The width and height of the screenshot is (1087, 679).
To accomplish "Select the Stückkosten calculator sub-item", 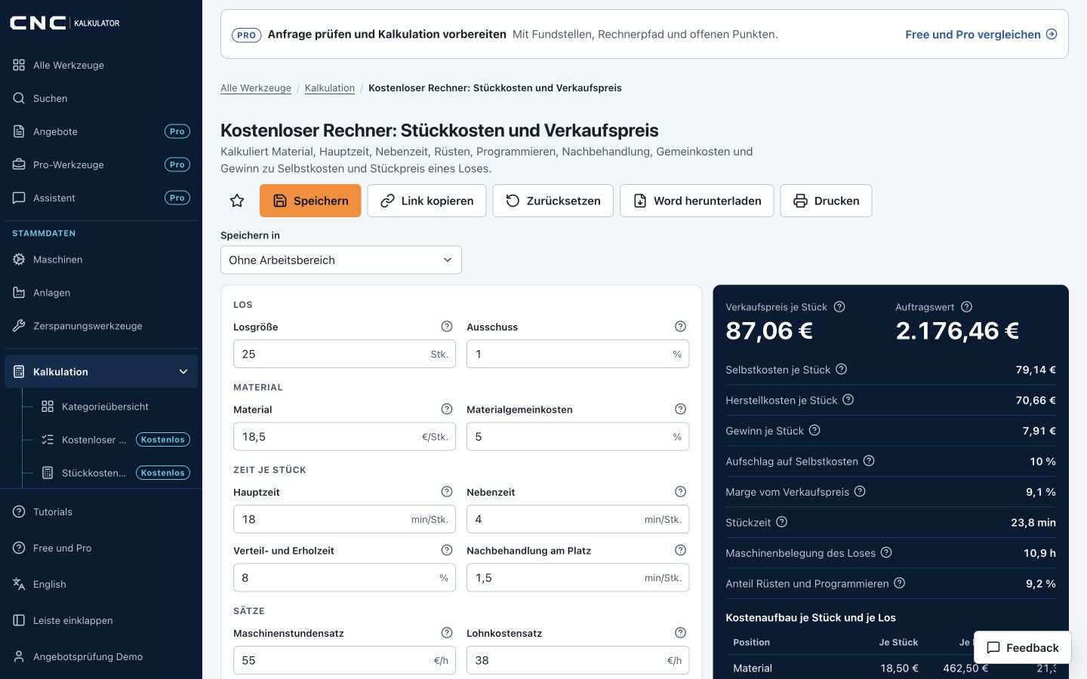I will [115, 473].
